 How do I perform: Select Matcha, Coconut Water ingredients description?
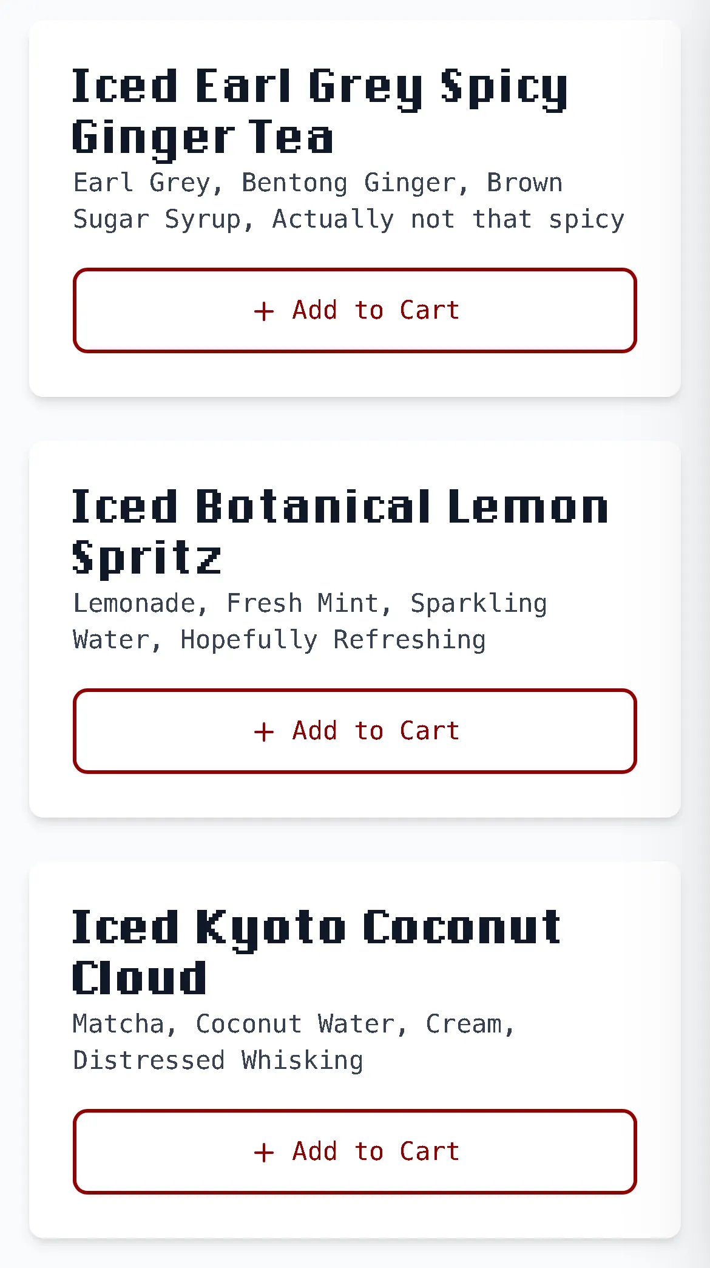coord(294,1042)
